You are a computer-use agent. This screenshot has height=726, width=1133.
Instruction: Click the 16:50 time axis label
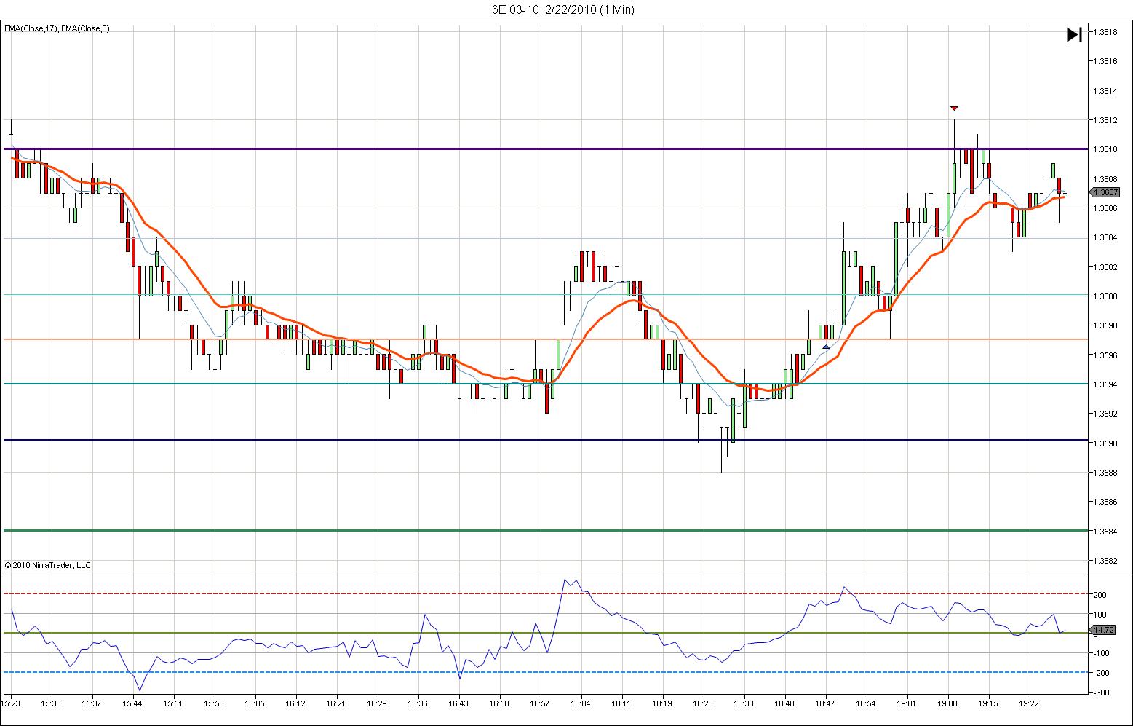tap(499, 704)
